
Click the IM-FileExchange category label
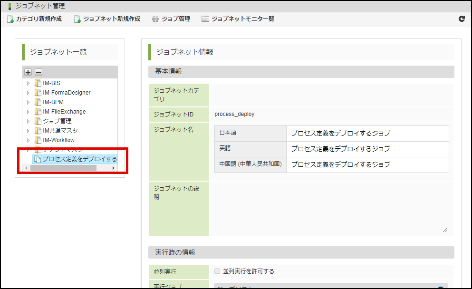pyautogui.click(x=64, y=112)
